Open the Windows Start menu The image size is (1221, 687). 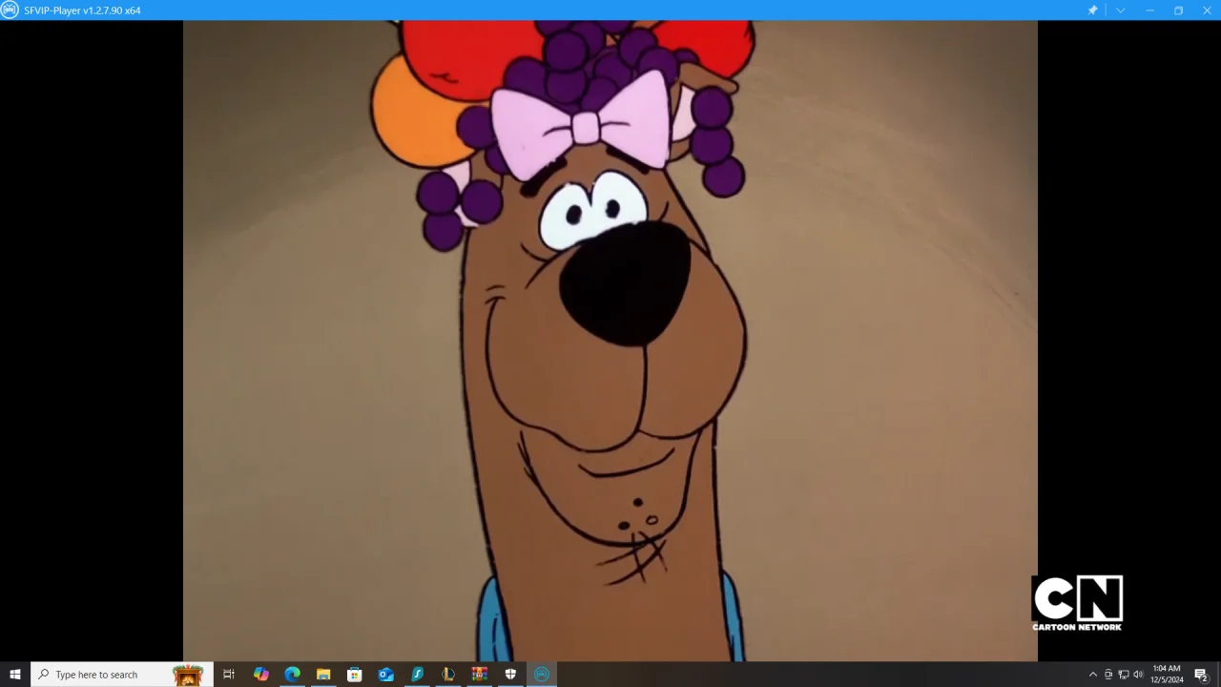click(x=15, y=675)
